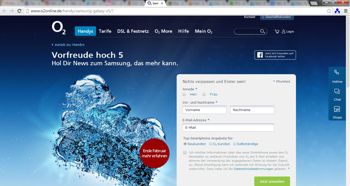Open the Shops store icon
This screenshot has width=350, height=186.
[337, 109]
